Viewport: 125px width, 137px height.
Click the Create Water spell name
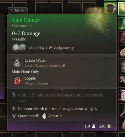tap(35, 60)
